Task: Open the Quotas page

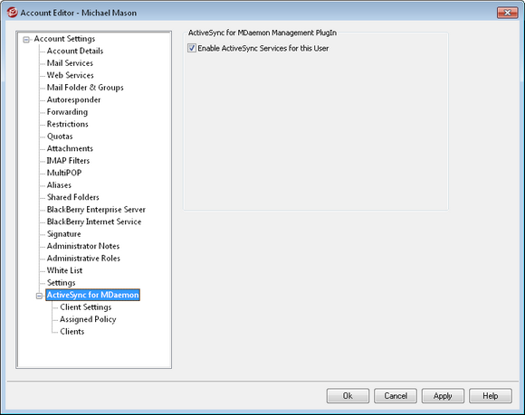Action: [x=60, y=137]
